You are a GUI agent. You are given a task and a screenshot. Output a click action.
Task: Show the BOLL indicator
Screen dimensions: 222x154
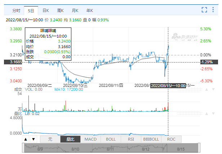(111, 139)
